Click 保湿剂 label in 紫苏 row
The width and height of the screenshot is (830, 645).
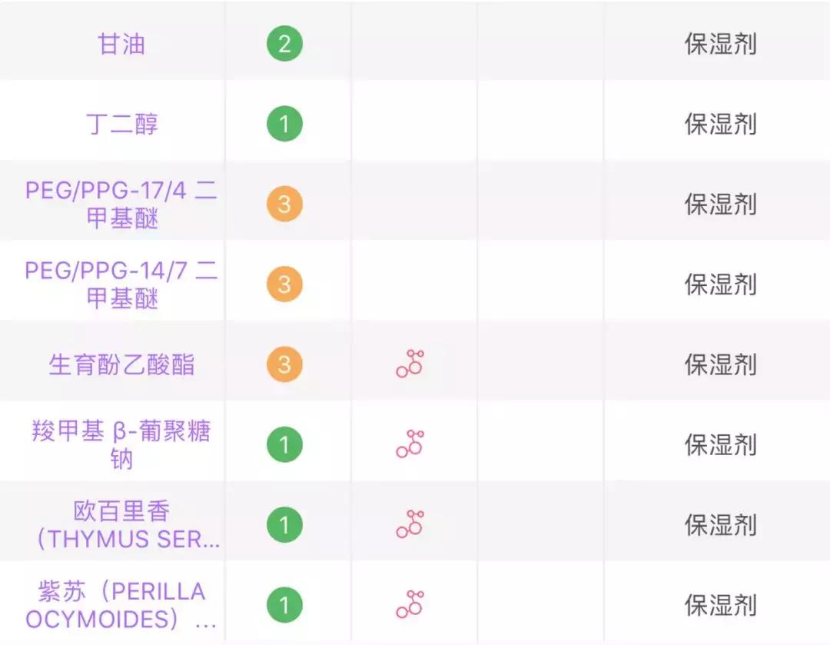click(720, 605)
